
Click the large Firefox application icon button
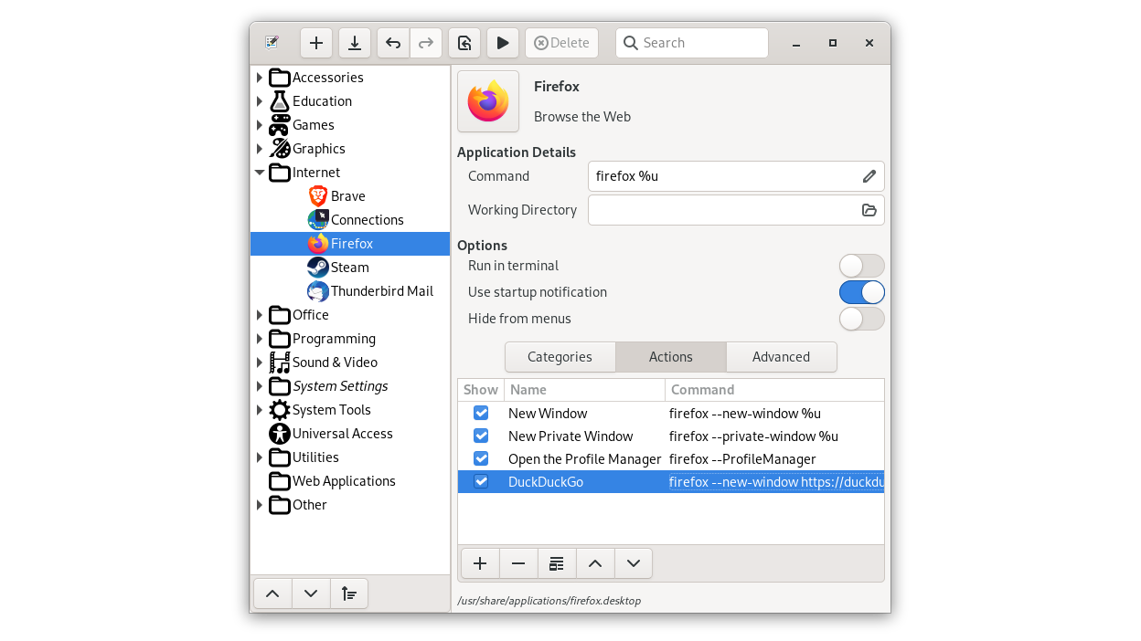pyautogui.click(x=488, y=101)
